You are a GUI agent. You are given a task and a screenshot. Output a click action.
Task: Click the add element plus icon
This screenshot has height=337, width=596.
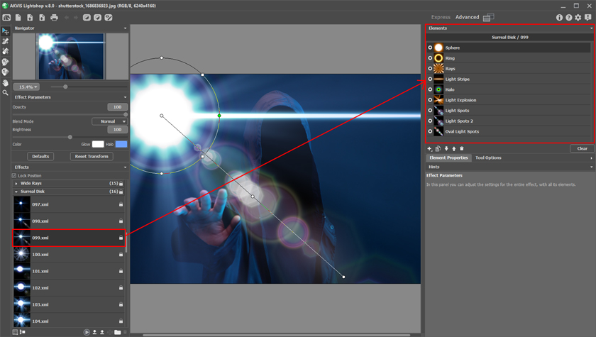[429, 148]
